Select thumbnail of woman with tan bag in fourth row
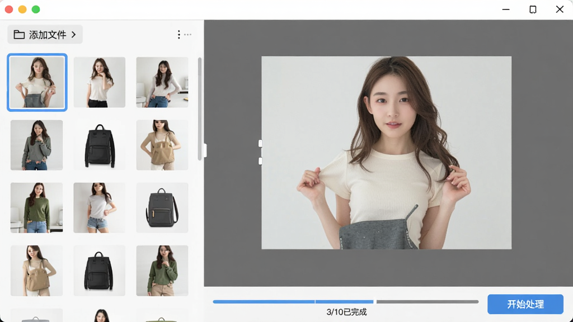This screenshot has width=573, height=322. (x=36, y=271)
